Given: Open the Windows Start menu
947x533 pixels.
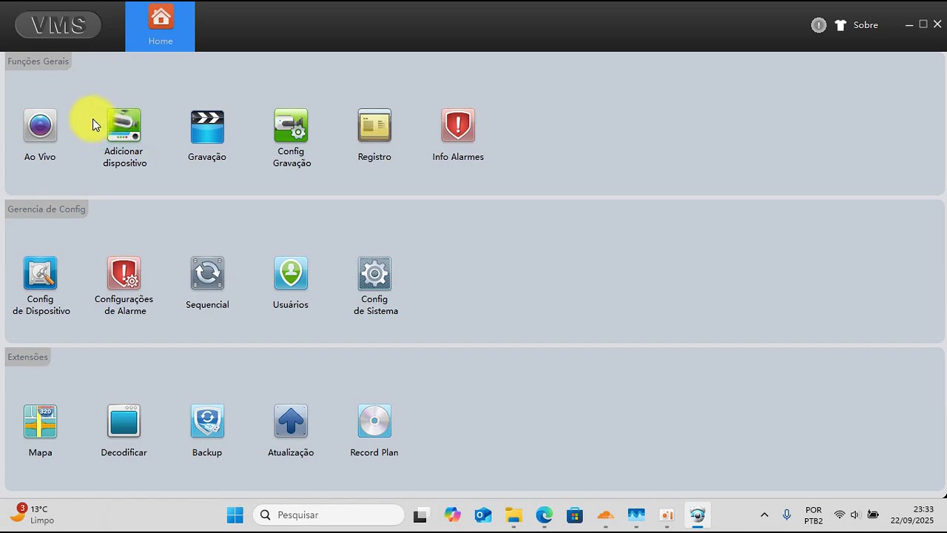Looking at the screenshot, I should tap(235, 514).
